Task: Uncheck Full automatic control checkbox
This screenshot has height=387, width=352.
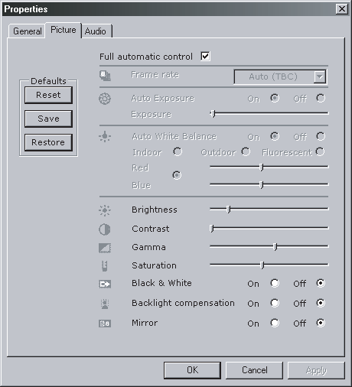Action: [x=205, y=56]
